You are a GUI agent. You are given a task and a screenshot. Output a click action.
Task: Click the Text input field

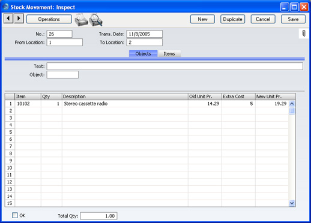[x=175, y=67]
